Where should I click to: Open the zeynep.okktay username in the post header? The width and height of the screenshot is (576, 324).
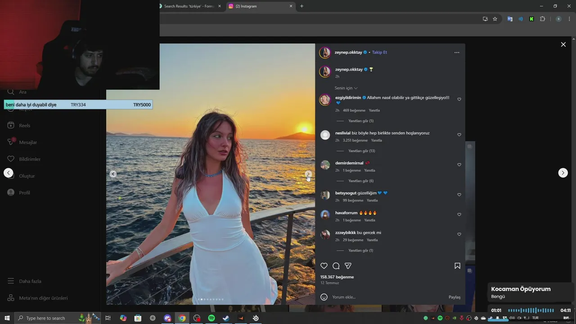[348, 52]
